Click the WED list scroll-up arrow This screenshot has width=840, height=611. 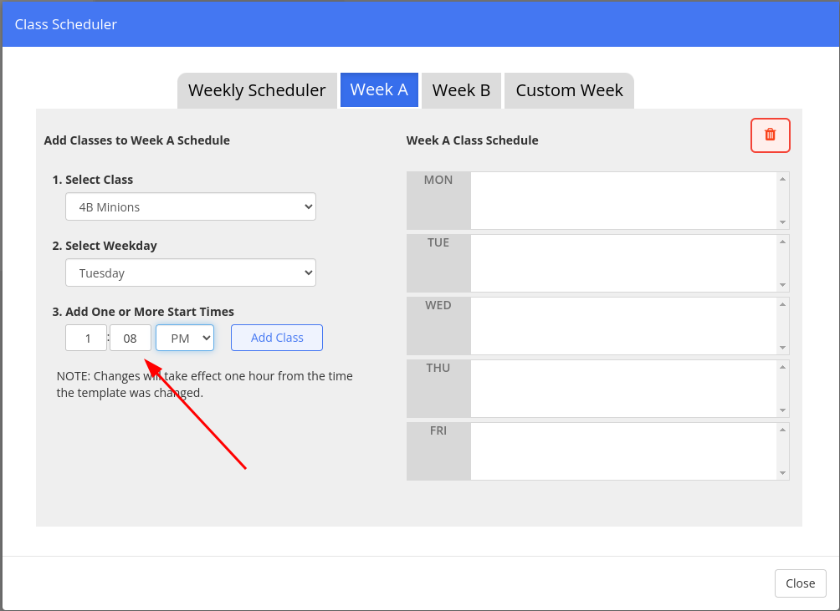click(x=782, y=304)
